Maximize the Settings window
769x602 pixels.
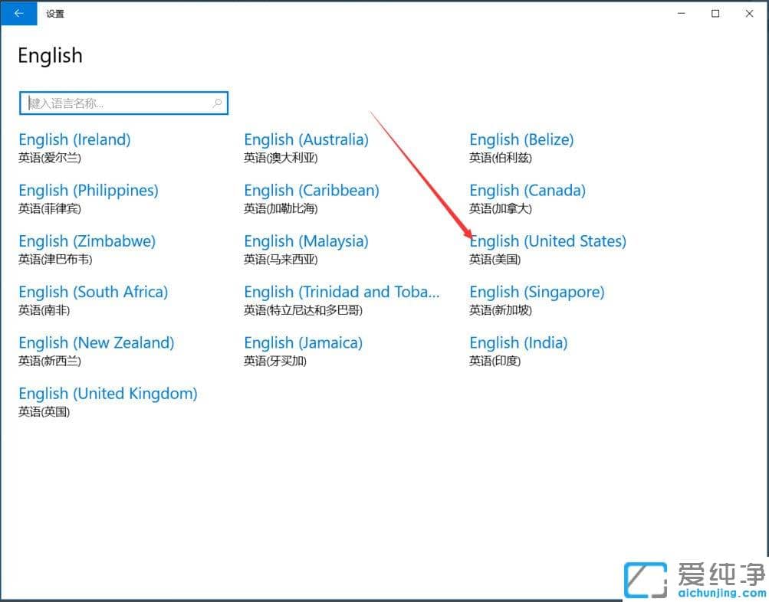click(x=715, y=13)
